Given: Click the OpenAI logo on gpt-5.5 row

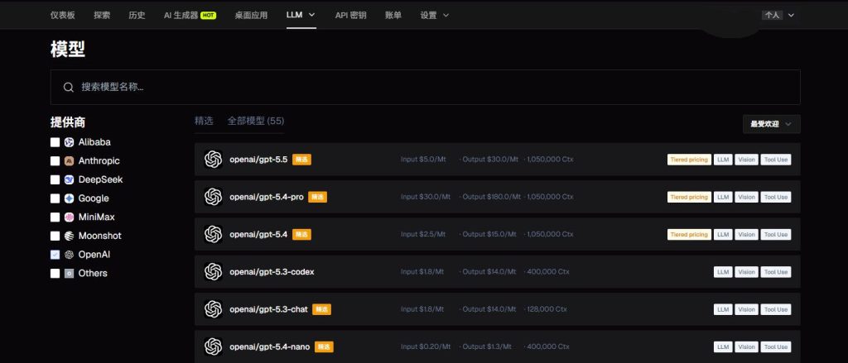Looking at the screenshot, I should tap(213, 160).
